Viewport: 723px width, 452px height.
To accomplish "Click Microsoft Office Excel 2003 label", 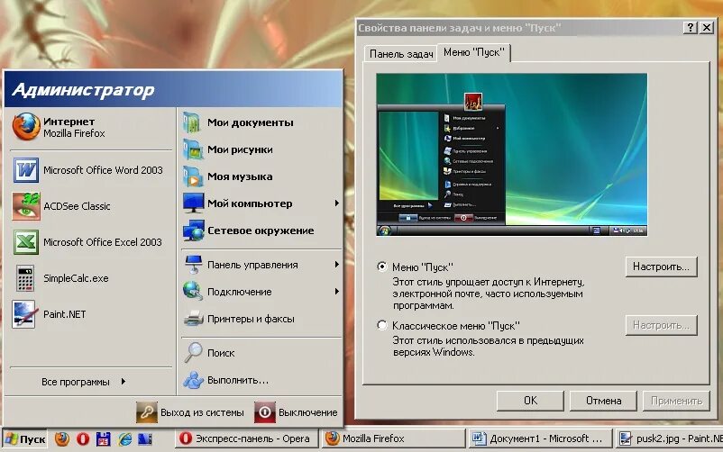I will 103,242.
